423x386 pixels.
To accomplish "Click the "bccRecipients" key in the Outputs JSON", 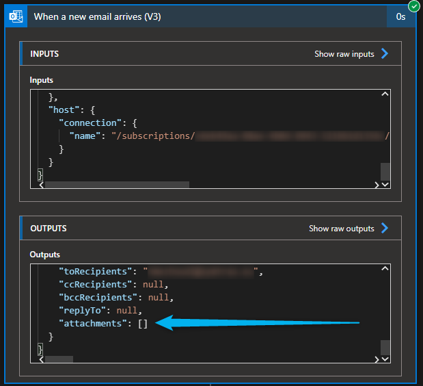I will [98, 298].
